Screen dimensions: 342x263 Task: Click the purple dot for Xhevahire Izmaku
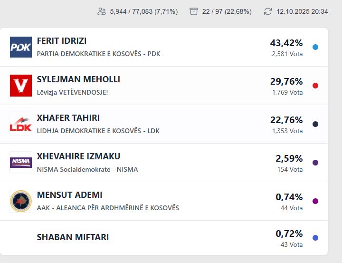(x=315, y=163)
